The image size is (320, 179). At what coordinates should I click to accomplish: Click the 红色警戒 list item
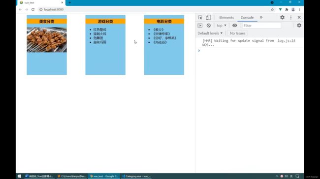tap(100, 30)
